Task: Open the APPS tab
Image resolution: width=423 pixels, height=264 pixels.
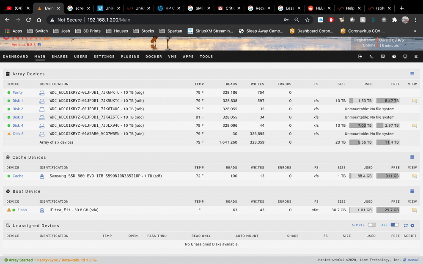Action: point(188,57)
